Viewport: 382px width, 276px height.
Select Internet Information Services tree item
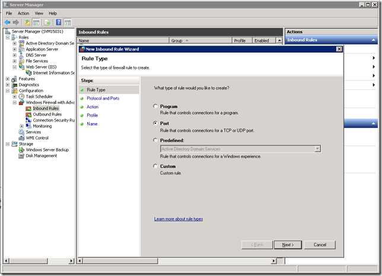pos(53,73)
